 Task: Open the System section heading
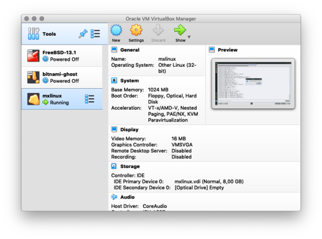pos(129,80)
